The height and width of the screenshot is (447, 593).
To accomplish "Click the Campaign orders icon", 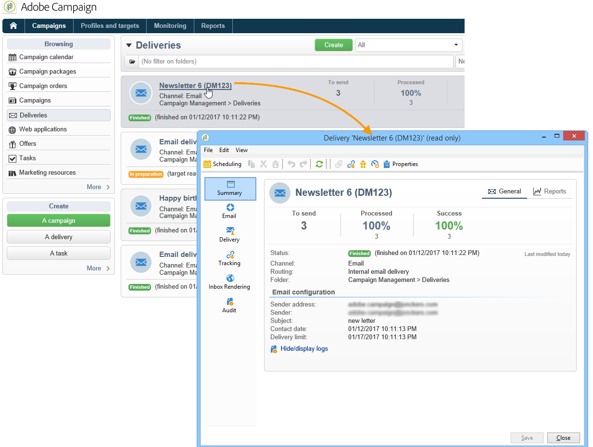I will coord(13,86).
